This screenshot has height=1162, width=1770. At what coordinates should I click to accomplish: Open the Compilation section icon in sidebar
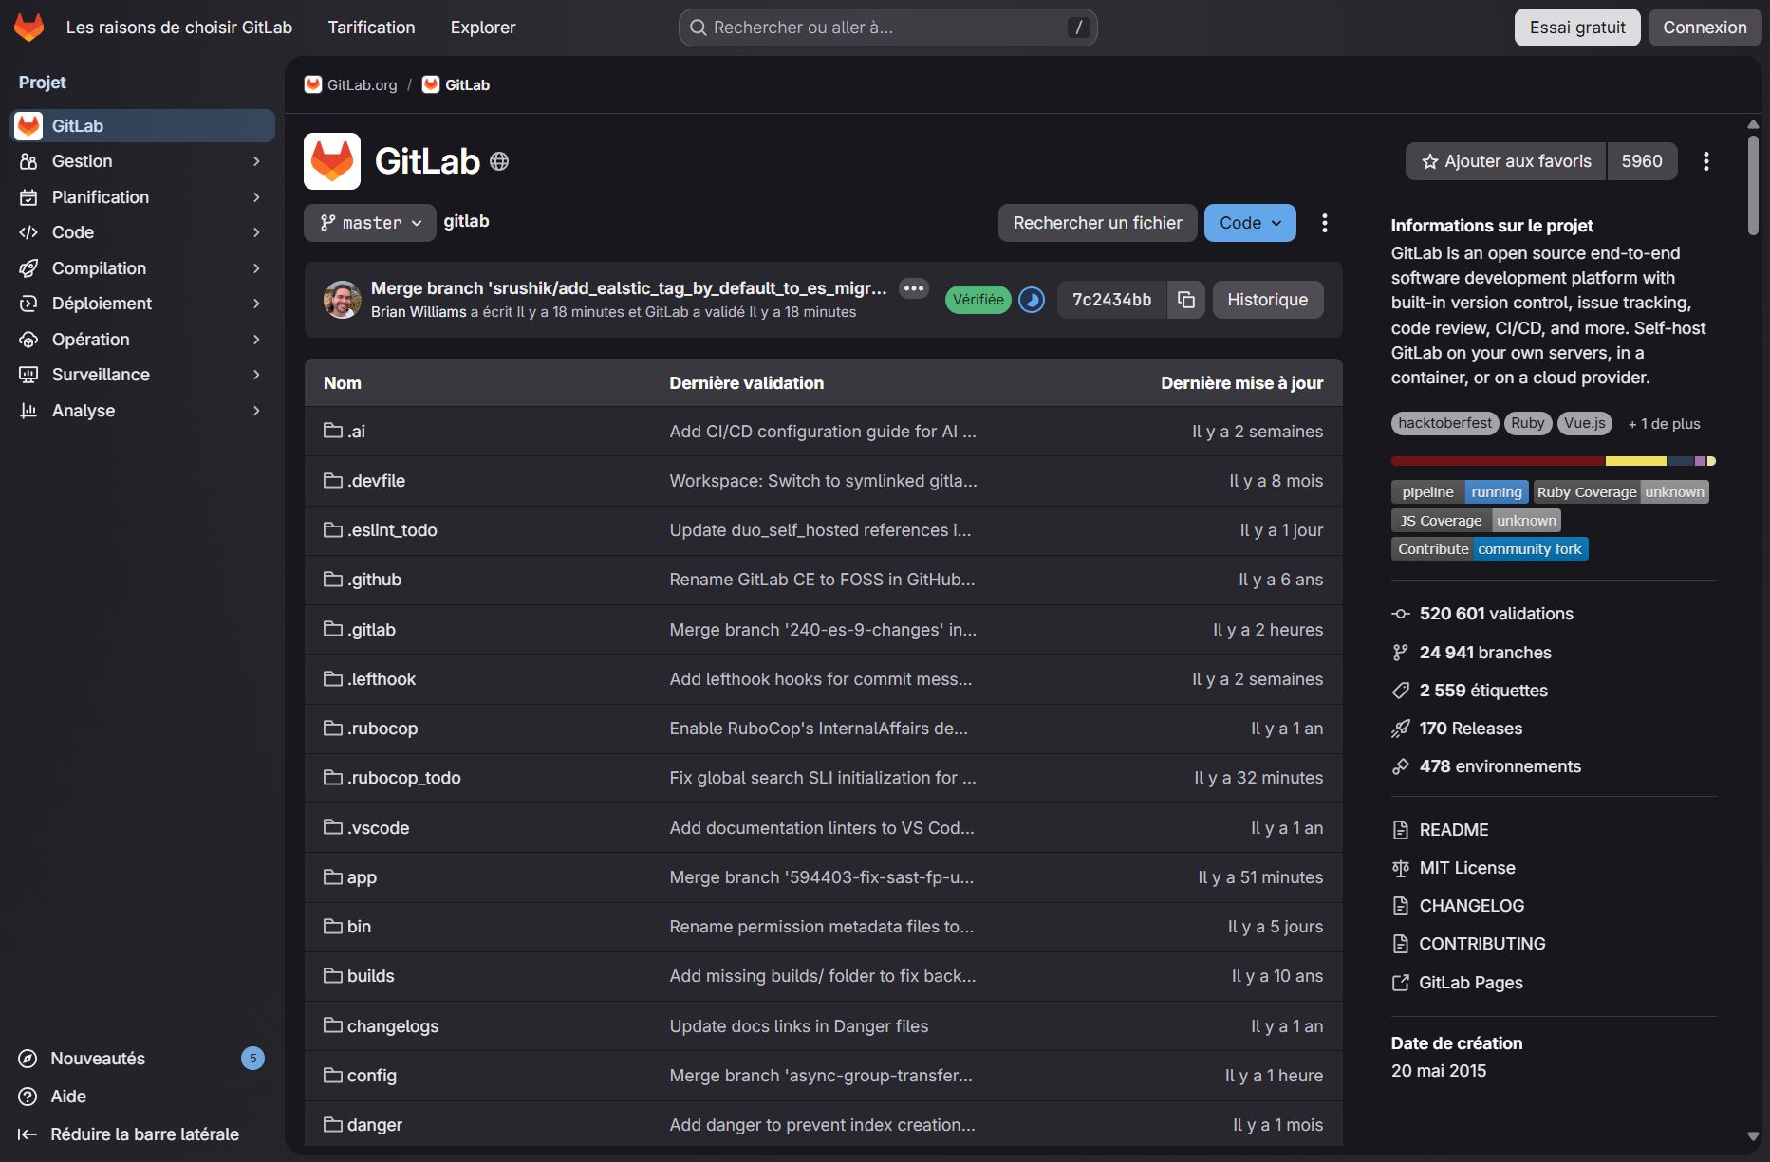(x=28, y=267)
